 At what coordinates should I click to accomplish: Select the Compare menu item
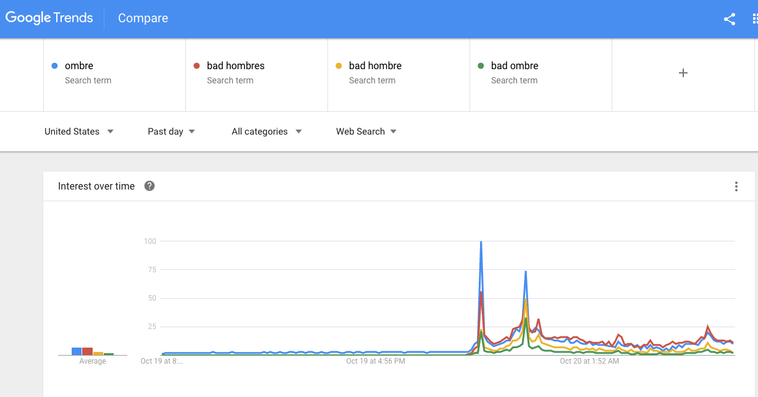click(x=143, y=18)
